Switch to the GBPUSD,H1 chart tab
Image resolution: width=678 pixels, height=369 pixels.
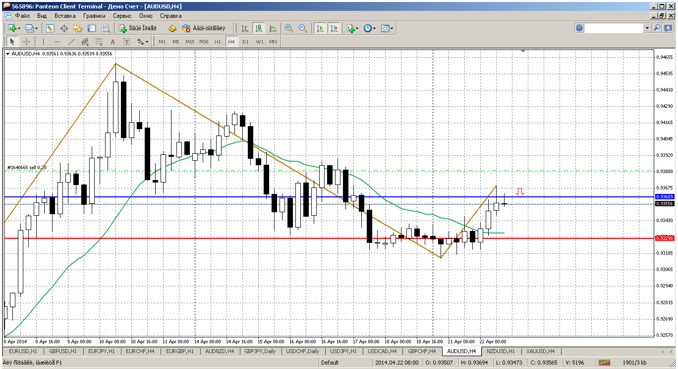tap(63, 351)
